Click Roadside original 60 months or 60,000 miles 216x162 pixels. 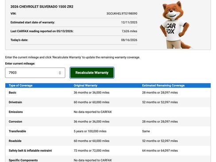[x=92, y=141]
